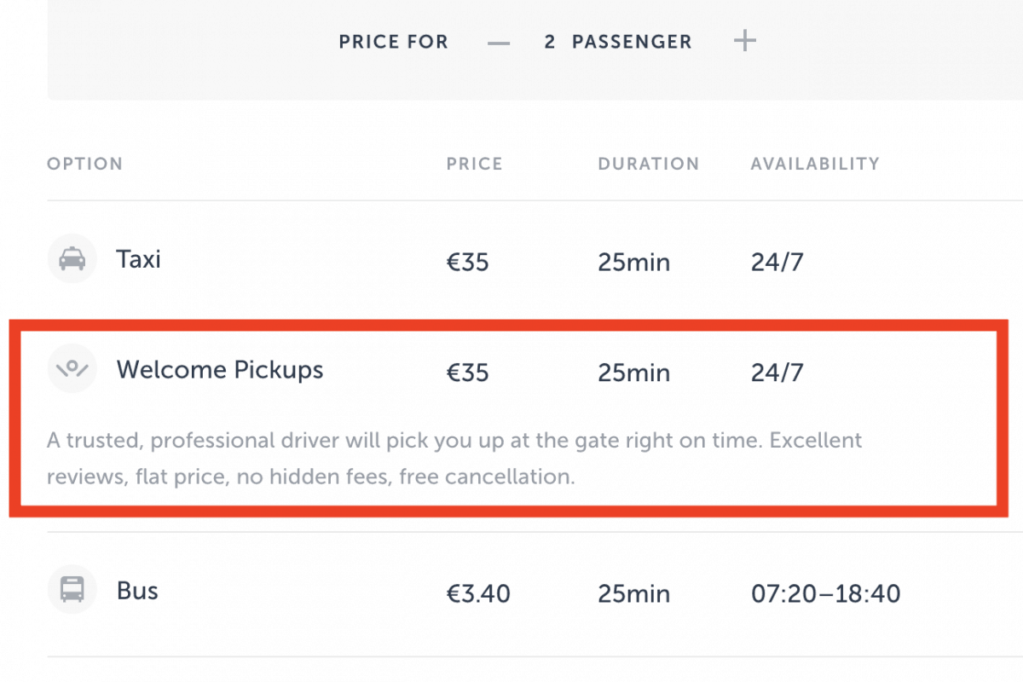Click the Welcome Pickups €35 price
The image size is (1023, 682).
click(x=467, y=373)
